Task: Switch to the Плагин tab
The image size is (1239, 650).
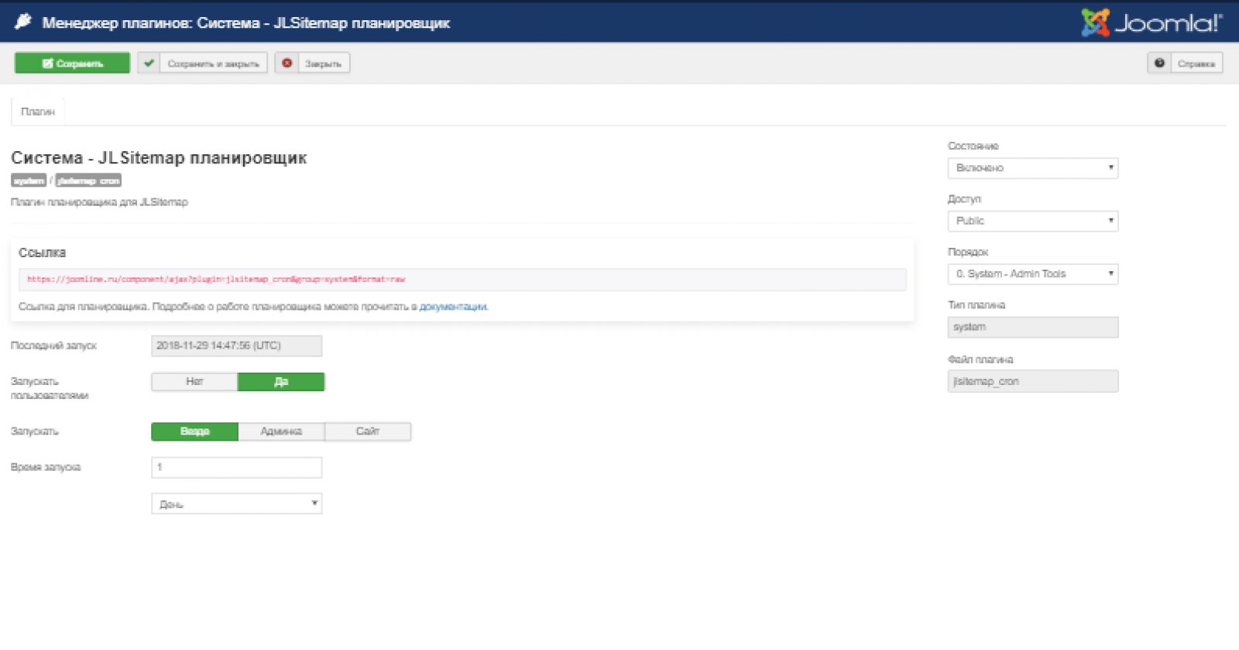Action: point(38,112)
